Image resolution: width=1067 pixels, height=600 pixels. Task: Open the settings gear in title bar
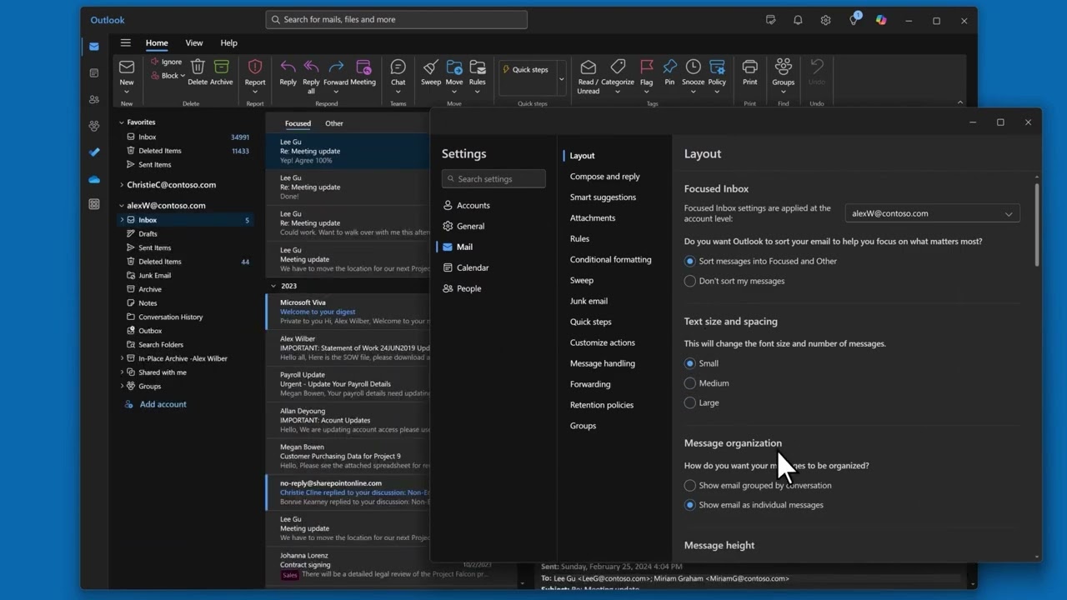click(x=825, y=20)
